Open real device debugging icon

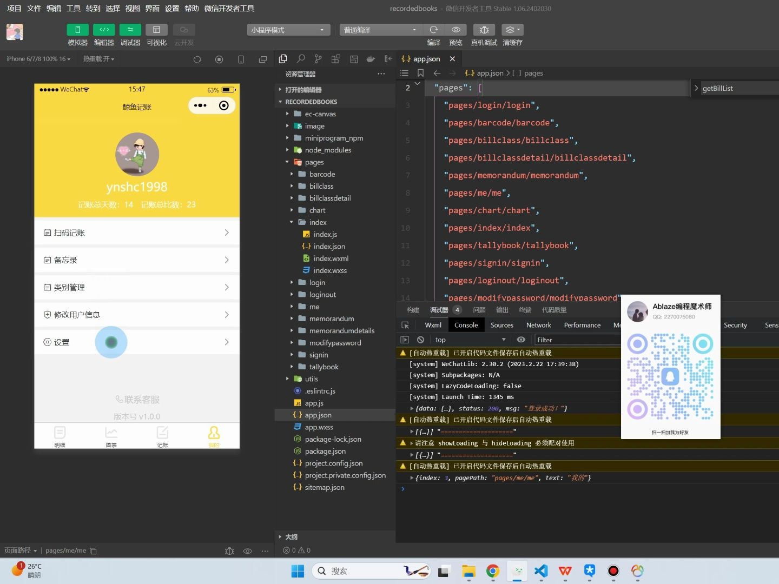(484, 30)
